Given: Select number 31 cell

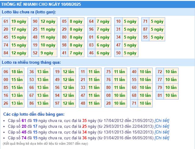Looking at the screenshot, I should click(x=119, y=29).
